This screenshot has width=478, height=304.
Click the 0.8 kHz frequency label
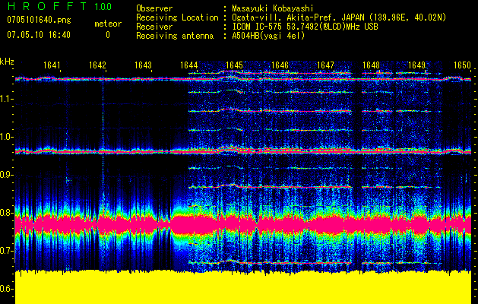(6, 213)
